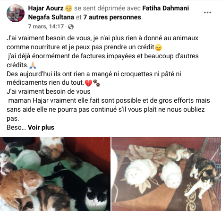Click the sad emoji beside the poster's name
The height and width of the screenshot is (211, 221).
pos(68,9)
